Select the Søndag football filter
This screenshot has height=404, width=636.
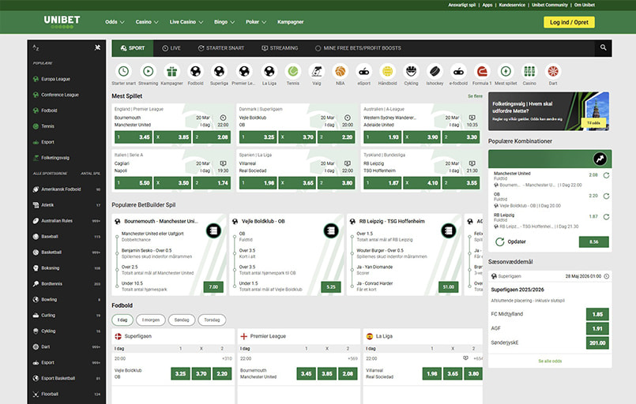tap(182, 320)
